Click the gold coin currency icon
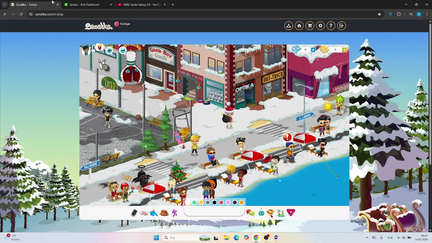 pyautogui.click(x=325, y=50)
